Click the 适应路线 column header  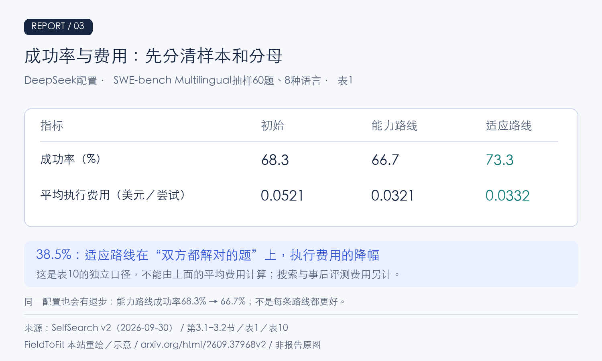(x=509, y=126)
